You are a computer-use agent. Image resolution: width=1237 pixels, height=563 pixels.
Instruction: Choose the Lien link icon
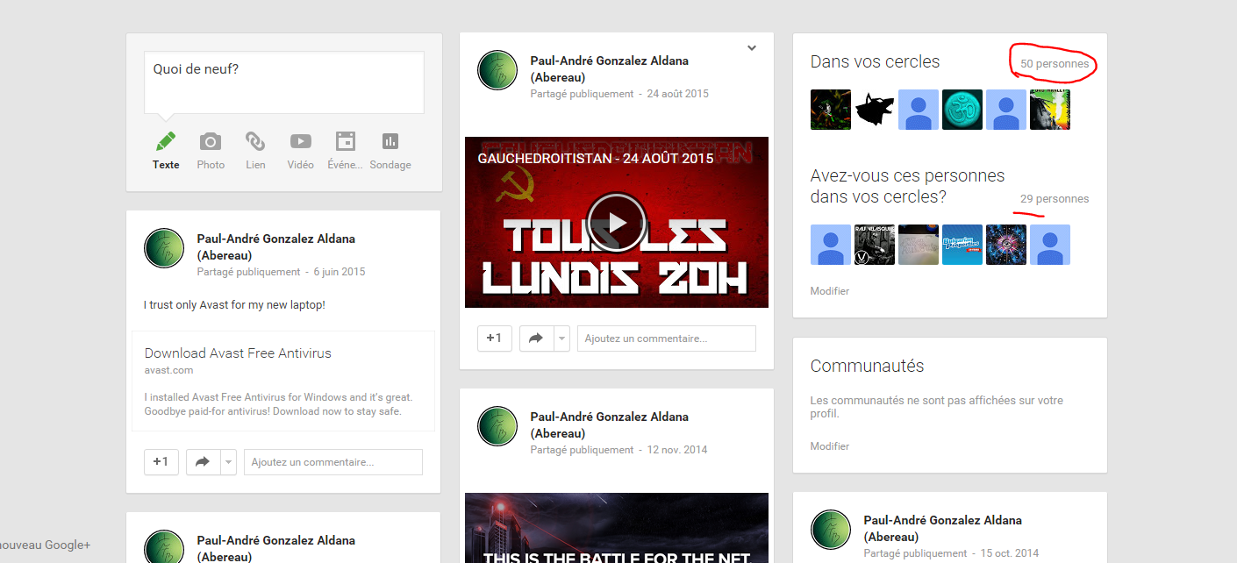pyautogui.click(x=255, y=141)
